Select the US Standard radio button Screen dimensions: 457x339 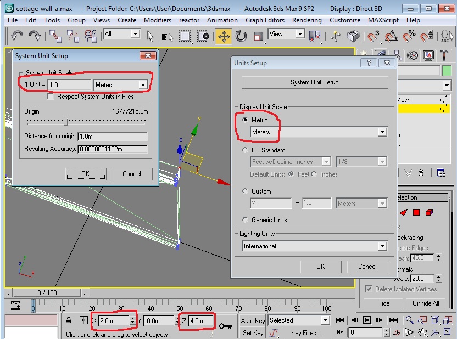(245, 150)
